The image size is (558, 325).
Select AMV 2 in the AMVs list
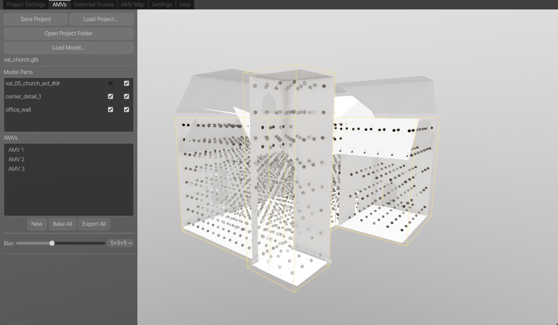pos(16,159)
